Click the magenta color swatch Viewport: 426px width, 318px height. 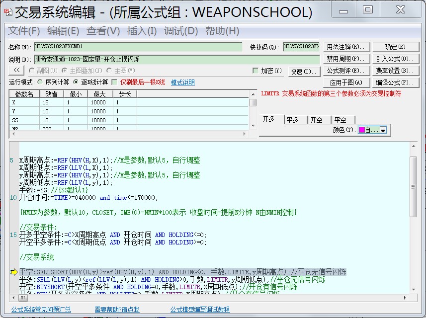(361, 130)
